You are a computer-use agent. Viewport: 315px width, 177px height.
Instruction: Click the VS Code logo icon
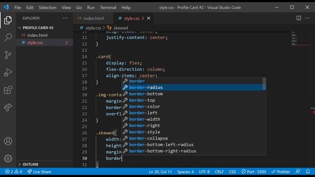pos(6,7)
